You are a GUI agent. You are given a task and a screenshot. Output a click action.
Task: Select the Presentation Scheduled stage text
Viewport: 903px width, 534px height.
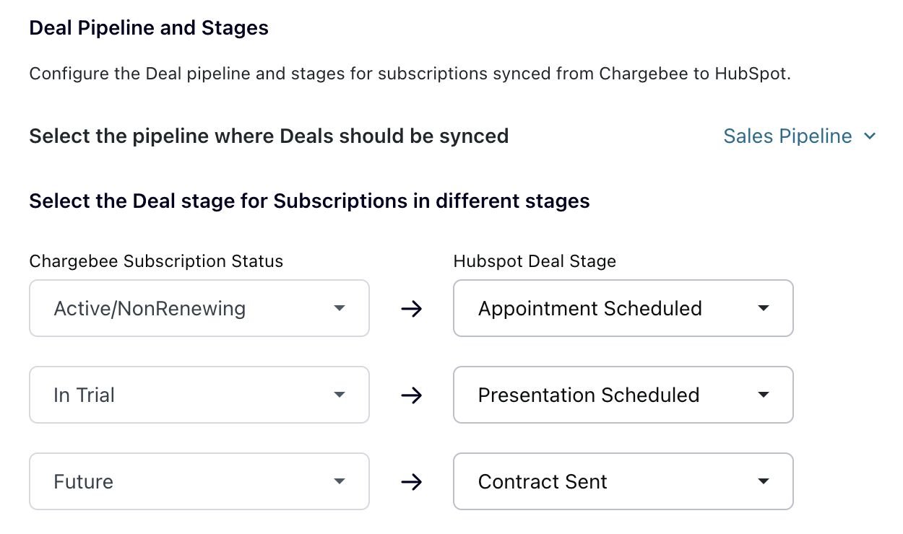pyautogui.click(x=589, y=395)
